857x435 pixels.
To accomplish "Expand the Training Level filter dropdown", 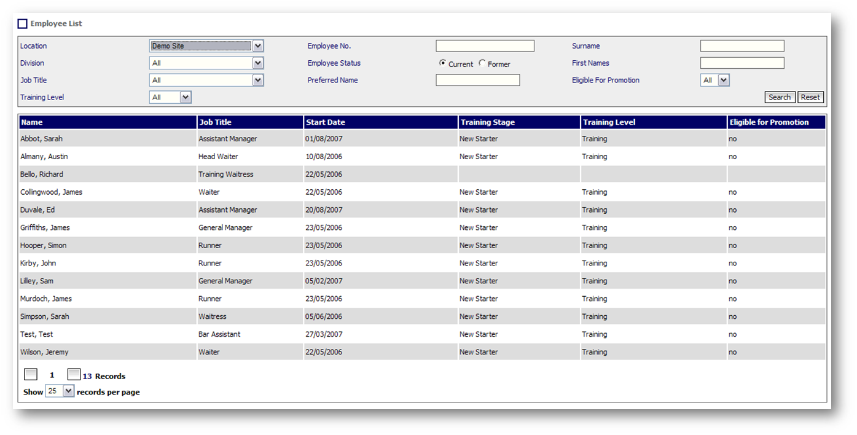I will pos(186,98).
